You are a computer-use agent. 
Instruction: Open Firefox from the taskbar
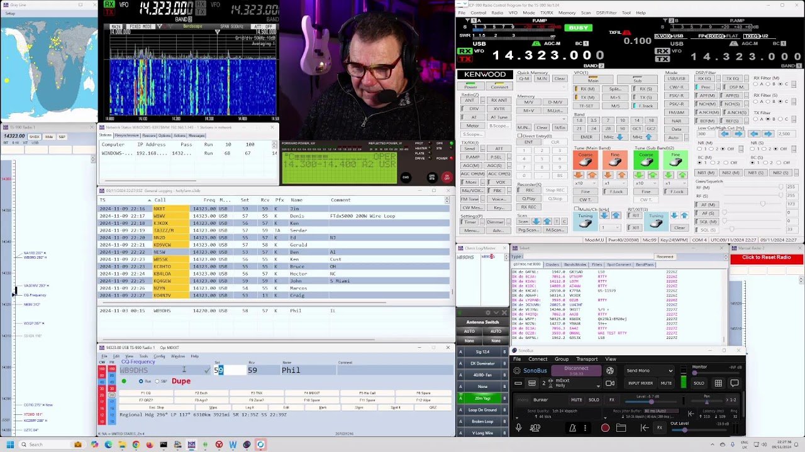150,444
